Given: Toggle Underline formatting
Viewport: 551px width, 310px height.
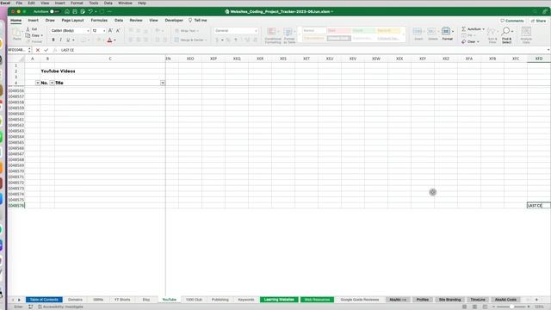Looking at the screenshot, I should [68, 40].
